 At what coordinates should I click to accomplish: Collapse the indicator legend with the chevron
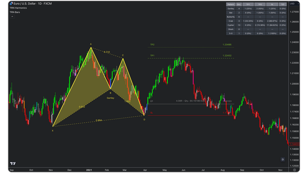[x=12, y=17]
